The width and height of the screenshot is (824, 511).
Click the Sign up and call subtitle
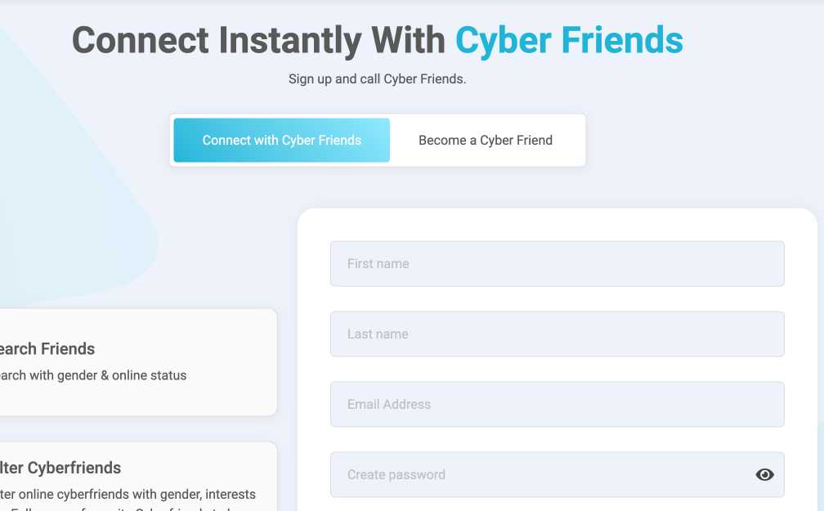(377, 79)
